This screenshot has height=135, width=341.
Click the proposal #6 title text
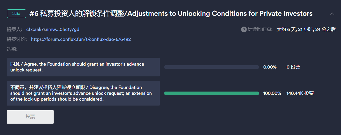point(171,13)
